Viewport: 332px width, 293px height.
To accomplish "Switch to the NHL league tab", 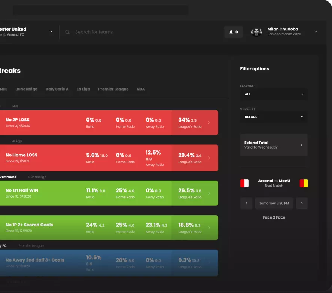I will tap(4, 89).
